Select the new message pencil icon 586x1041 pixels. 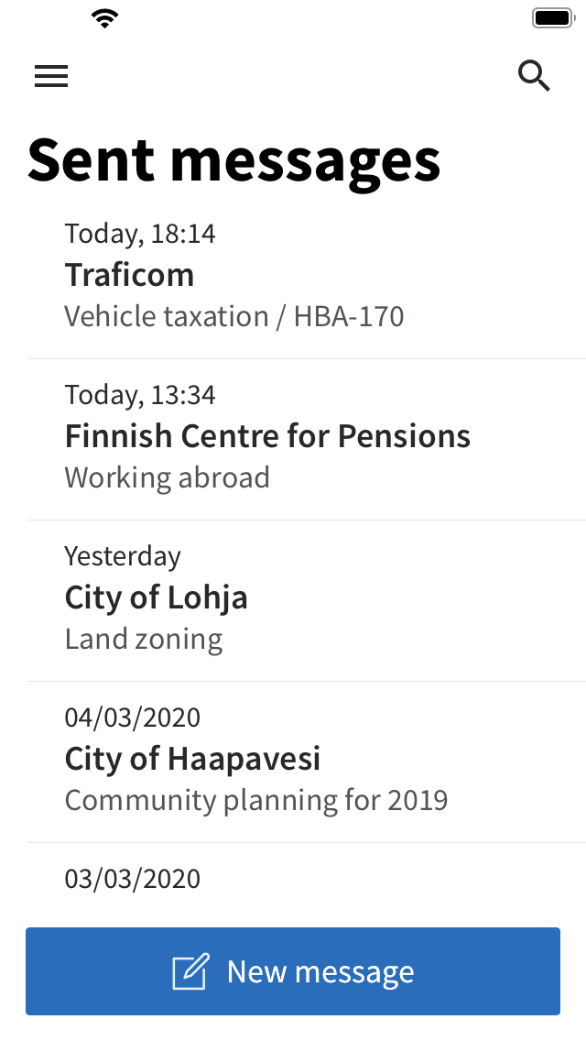point(190,971)
